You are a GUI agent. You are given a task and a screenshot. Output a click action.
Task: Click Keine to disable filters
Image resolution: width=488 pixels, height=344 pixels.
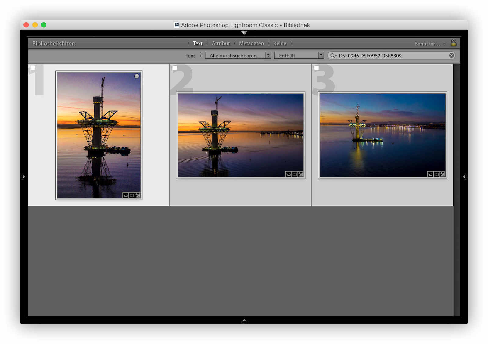click(280, 43)
